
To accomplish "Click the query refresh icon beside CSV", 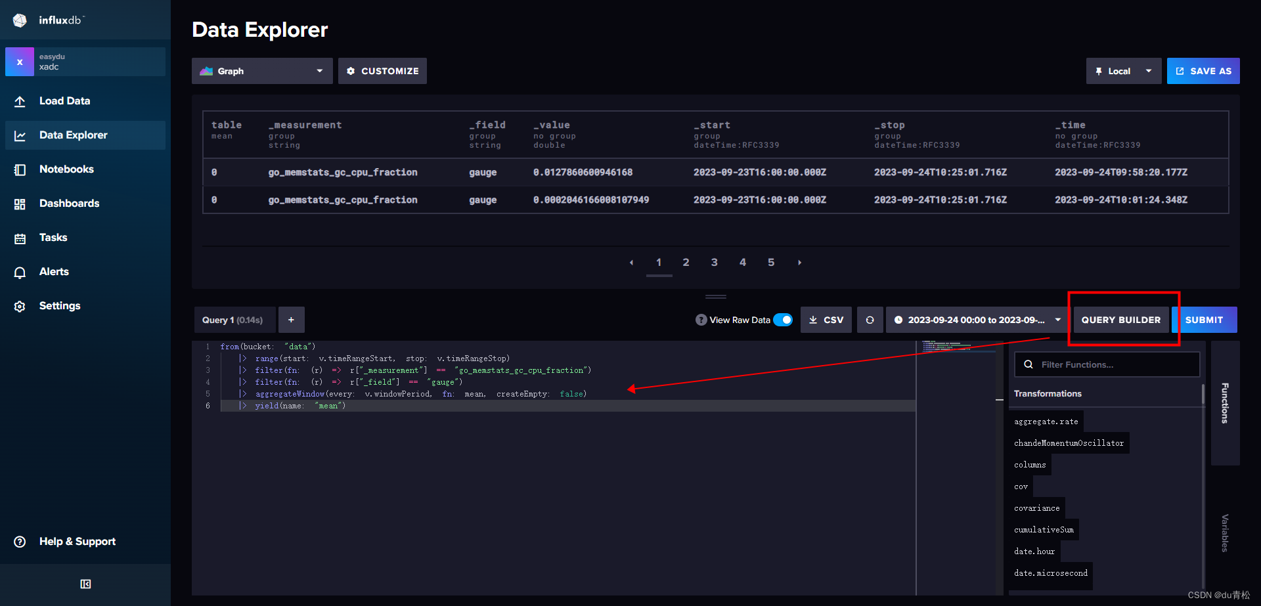I will point(870,320).
